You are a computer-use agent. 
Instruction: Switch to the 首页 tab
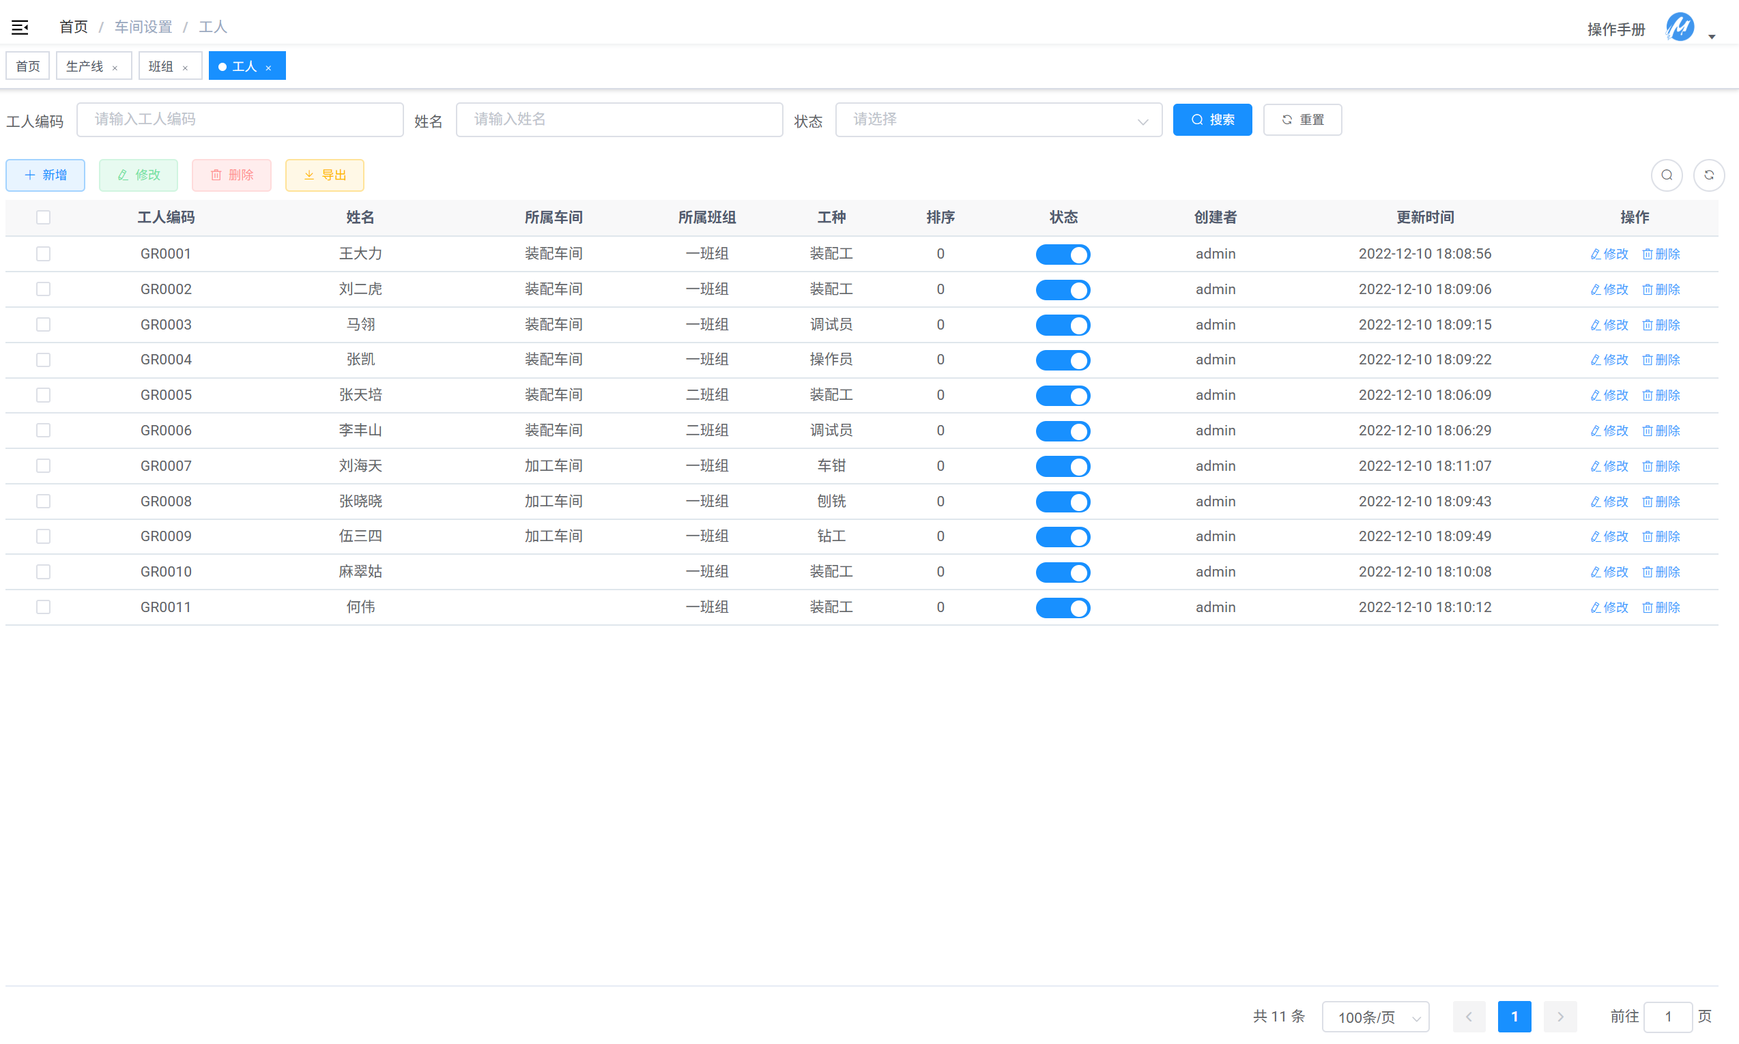point(28,66)
